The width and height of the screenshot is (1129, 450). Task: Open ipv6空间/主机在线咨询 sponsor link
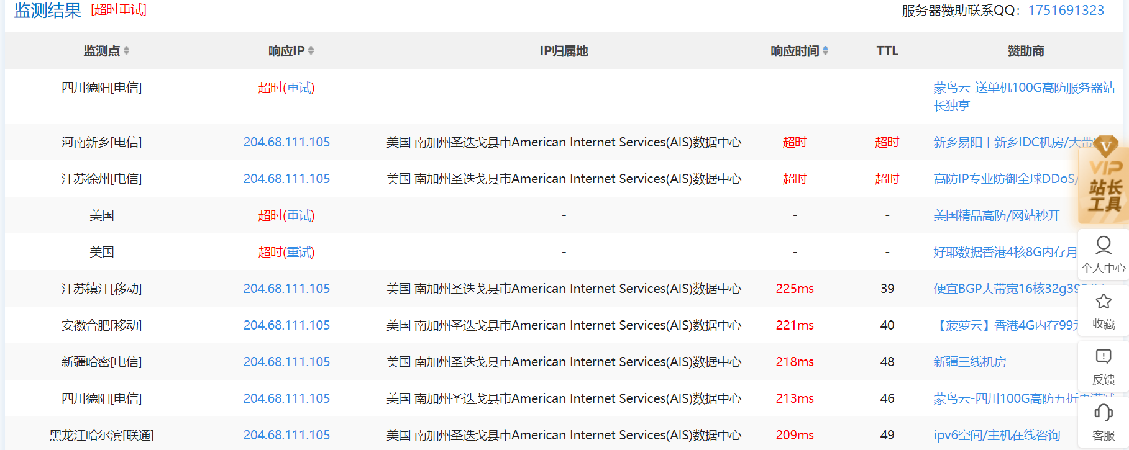pyautogui.click(x=996, y=435)
